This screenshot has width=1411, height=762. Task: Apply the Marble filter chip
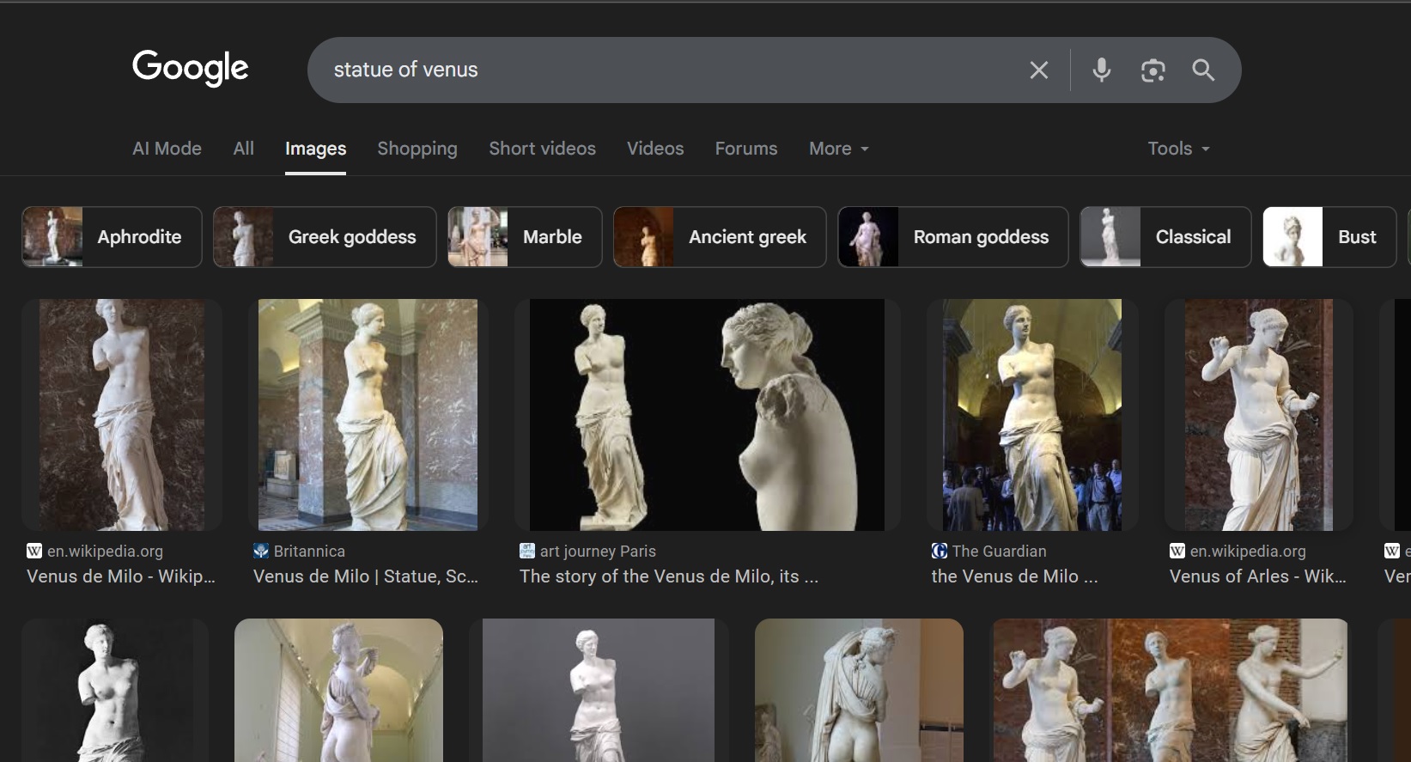click(524, 237)
